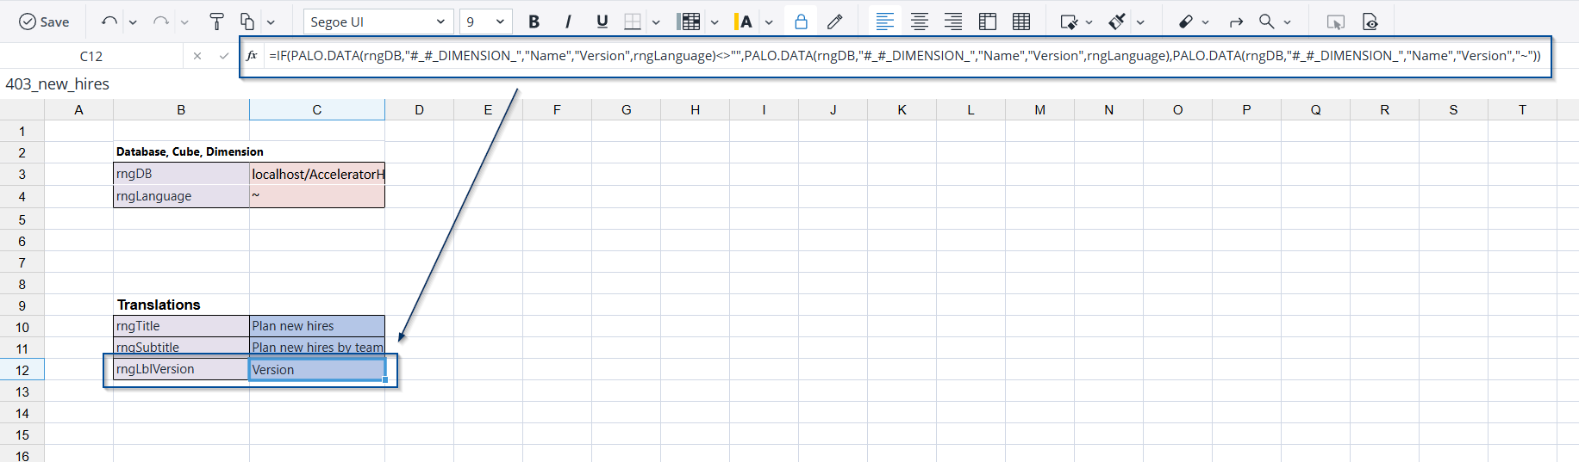Click the cell lock icon
The image size is (1579, 462).
click(801, 22)
